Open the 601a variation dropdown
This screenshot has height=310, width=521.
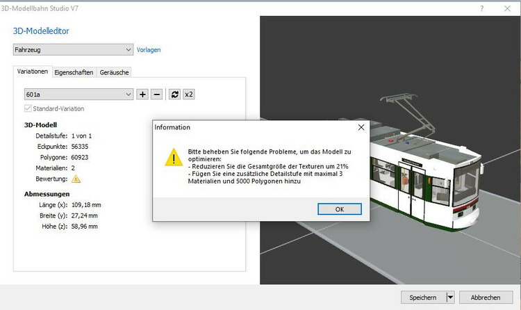coord(78,95)
